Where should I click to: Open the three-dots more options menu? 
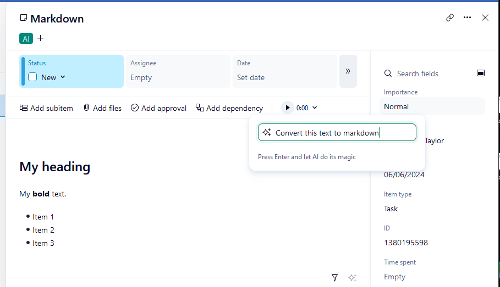click(467, 18)
